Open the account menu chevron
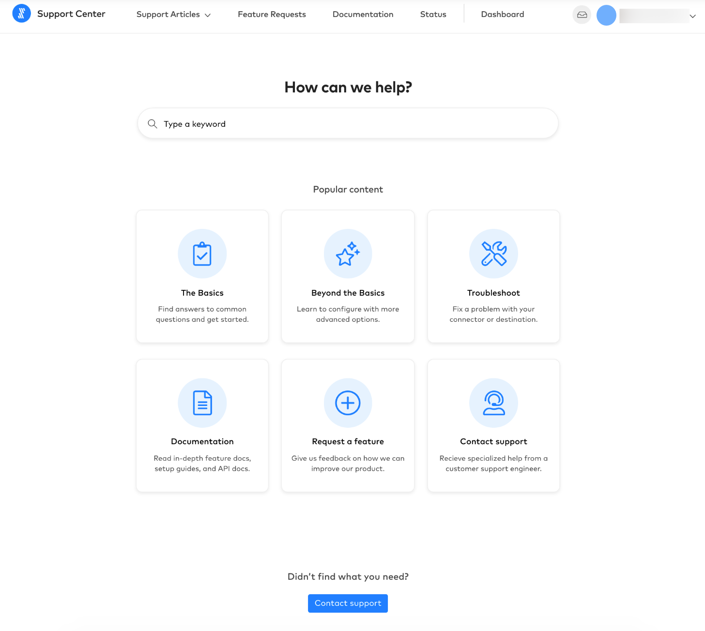The height and width of the screenshot is (631, 705). (693, 16)
